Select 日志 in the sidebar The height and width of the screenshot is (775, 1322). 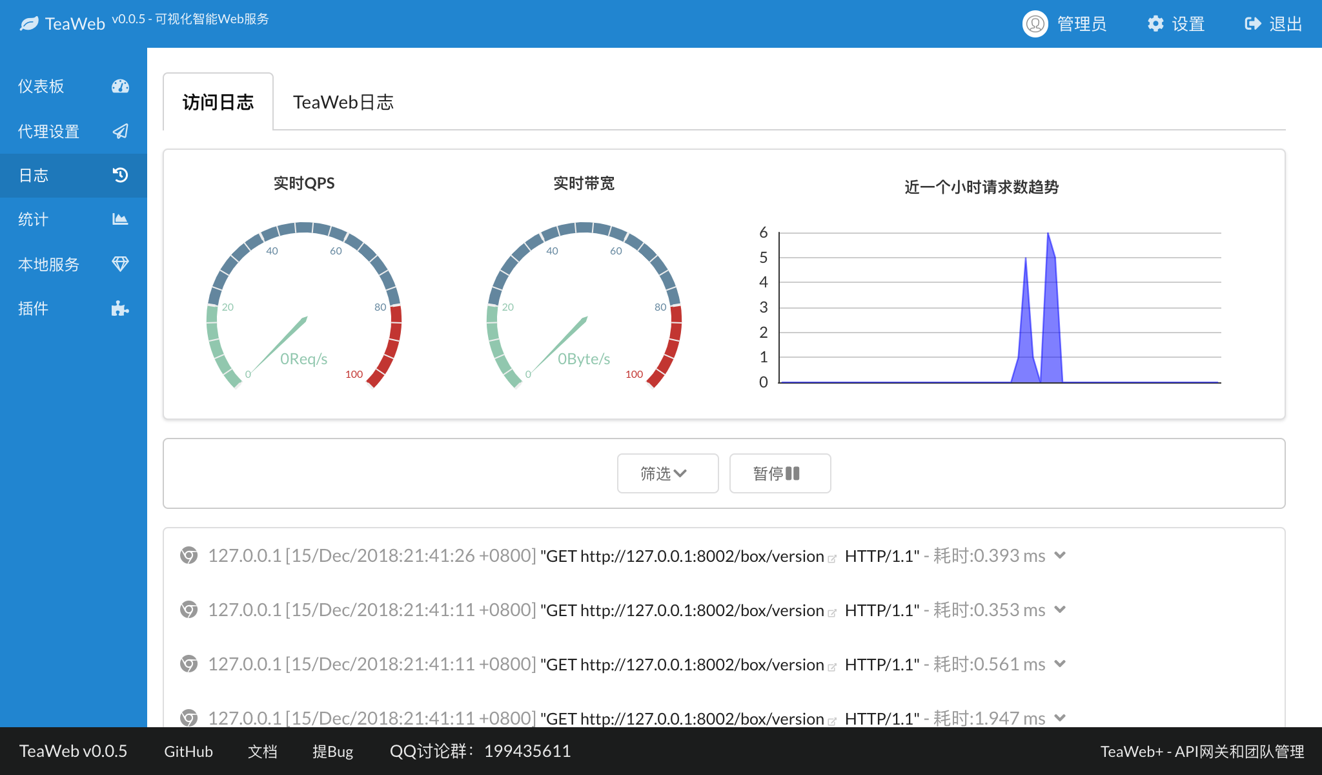[74, 175]
